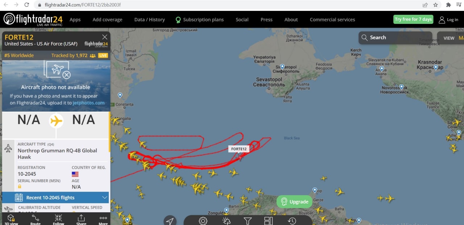Follow the FORTE12 aircraft
Image resolution: width=464 pixels, height=225 pixels.
58,219
